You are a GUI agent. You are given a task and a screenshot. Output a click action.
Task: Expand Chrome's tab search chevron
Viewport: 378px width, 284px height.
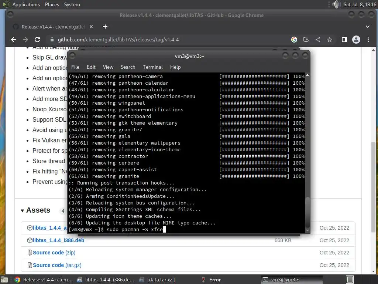coord(368,27)
